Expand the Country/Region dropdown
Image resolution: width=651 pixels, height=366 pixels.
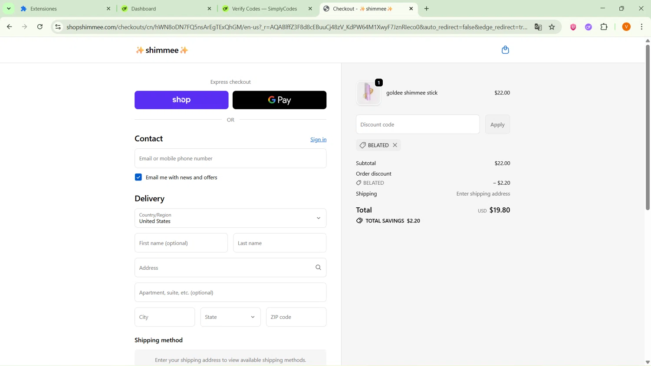click(230, 218)
